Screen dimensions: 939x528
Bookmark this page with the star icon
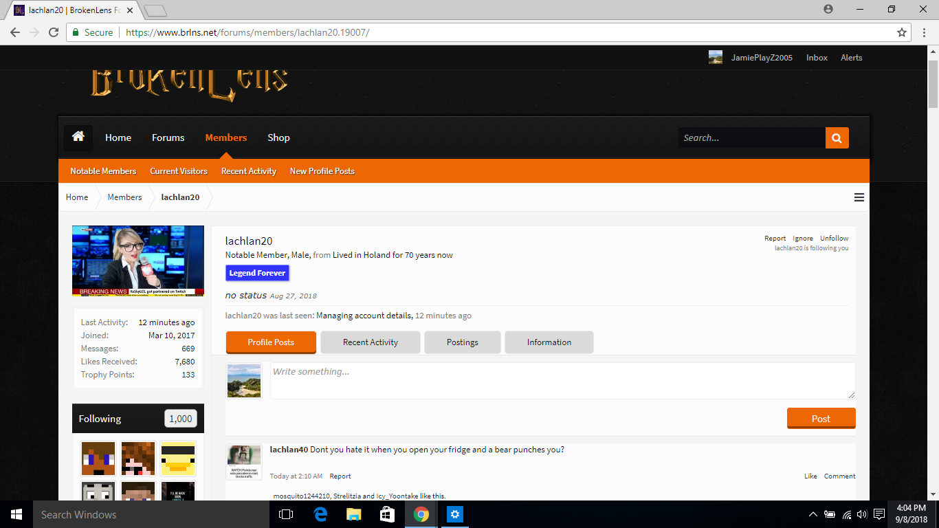(902, 32)
